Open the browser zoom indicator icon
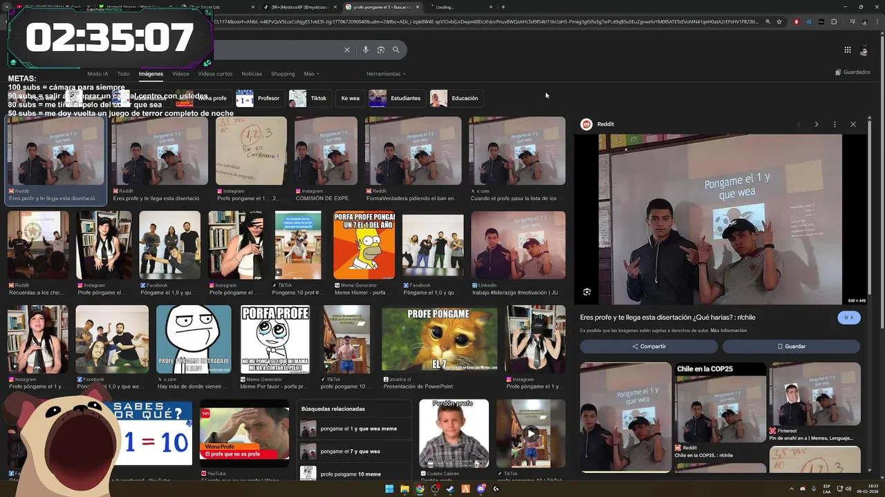The height and width of the screenshot is (497, 885). (767, 22)
